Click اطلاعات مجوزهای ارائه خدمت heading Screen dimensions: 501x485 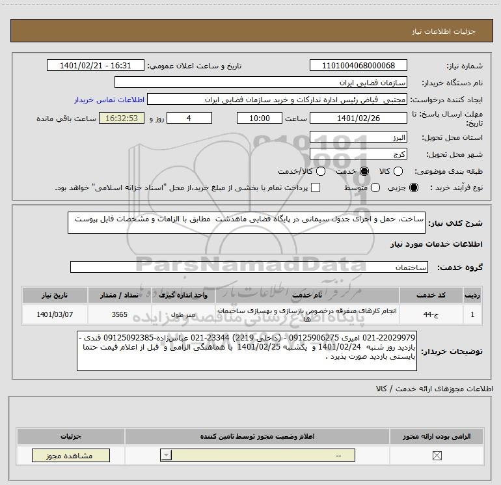(x=434, y=389)
